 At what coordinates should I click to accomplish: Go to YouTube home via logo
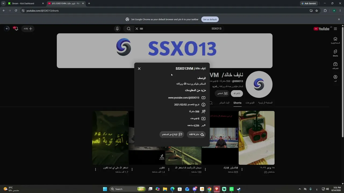point(321,29)
